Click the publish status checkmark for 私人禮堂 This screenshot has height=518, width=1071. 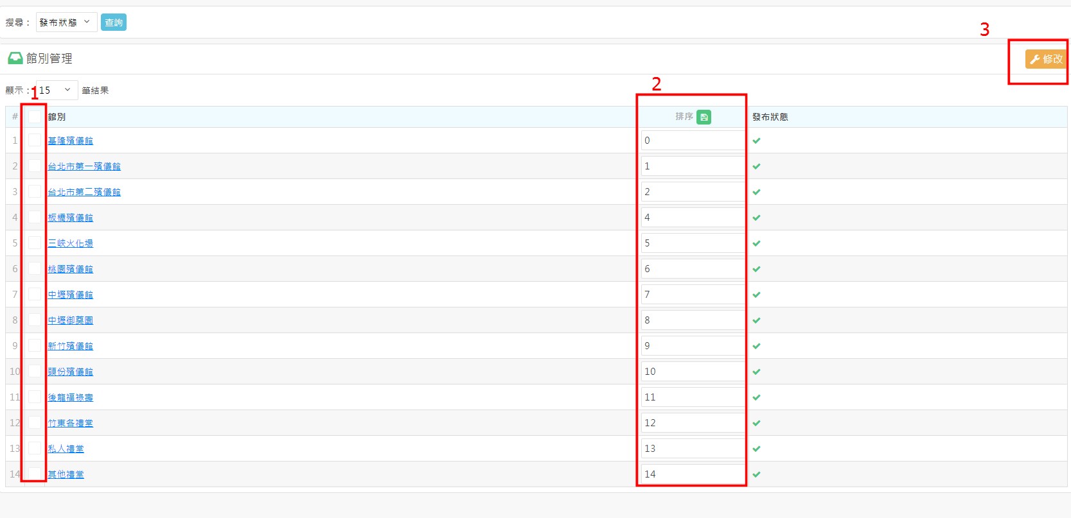[x=756, y=449]
